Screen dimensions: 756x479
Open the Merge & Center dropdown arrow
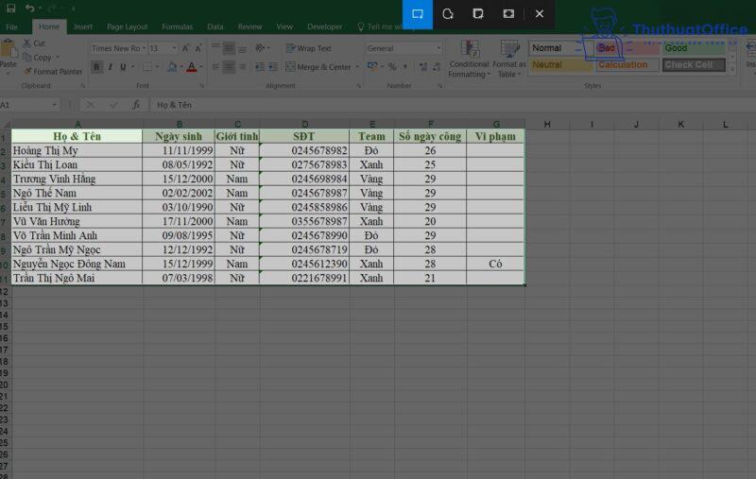(357, 67)
